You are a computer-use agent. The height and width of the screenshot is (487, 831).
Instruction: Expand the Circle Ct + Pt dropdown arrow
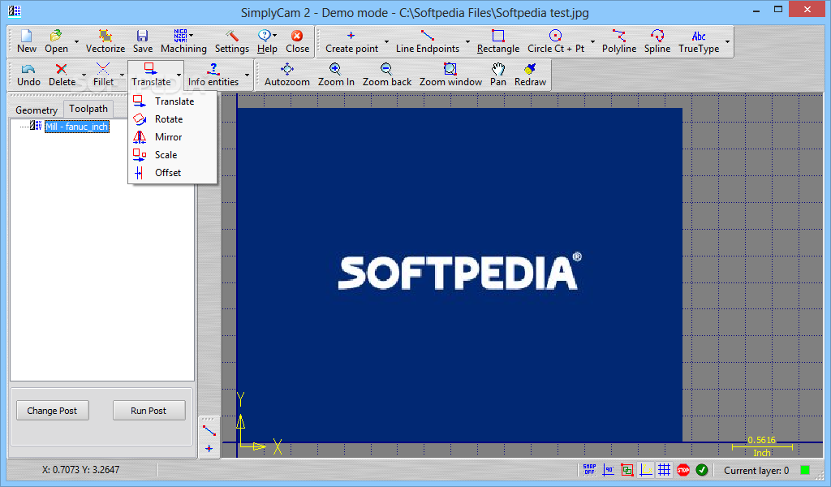[x=592, y=42]
